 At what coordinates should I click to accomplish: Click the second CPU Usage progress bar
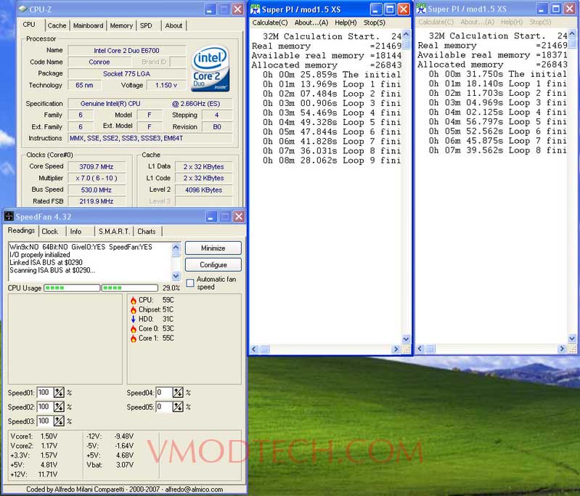[130, 288]
